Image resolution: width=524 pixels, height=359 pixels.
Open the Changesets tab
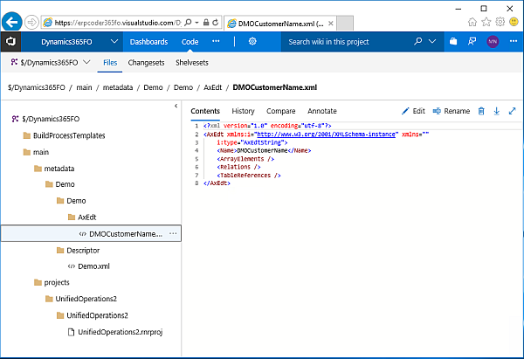(x=147, y=63)
